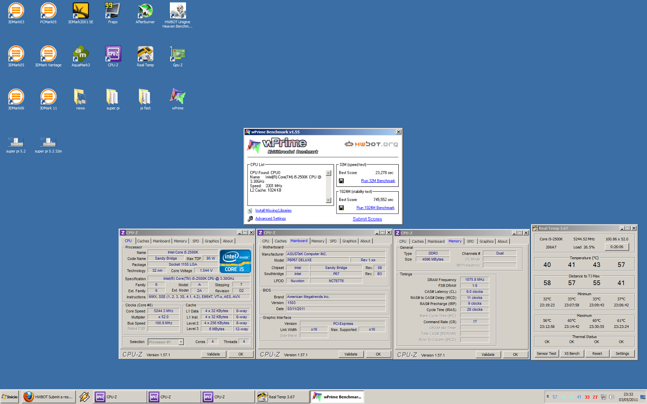Open wPrime Advanced Settings link
647x404 pixels.
(271, 218)
